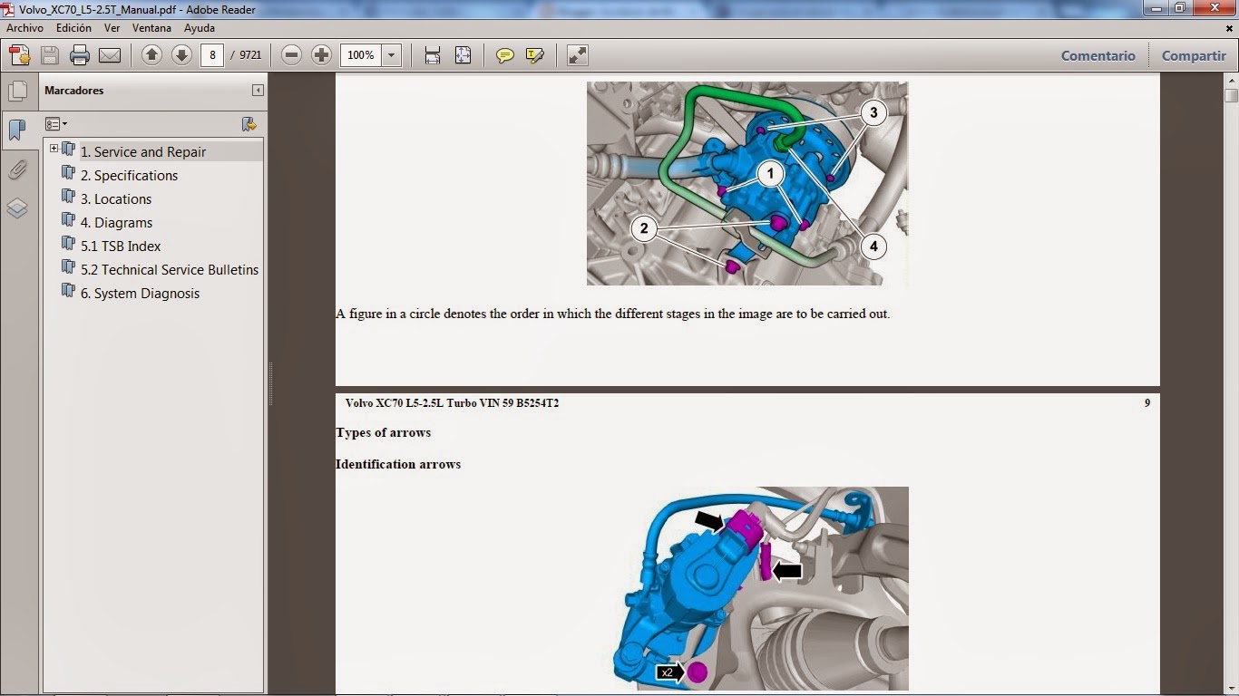
Task: Open the zoom level dropdown arrow
Action: 392,55
